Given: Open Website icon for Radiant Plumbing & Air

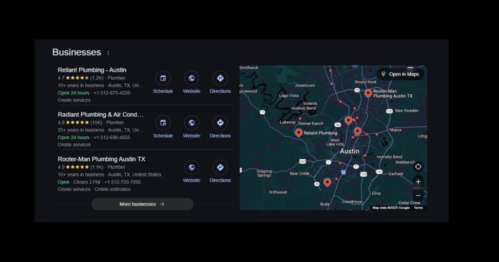Looking at the screenshot, I should pyautogui.click(x=192, y=123).
